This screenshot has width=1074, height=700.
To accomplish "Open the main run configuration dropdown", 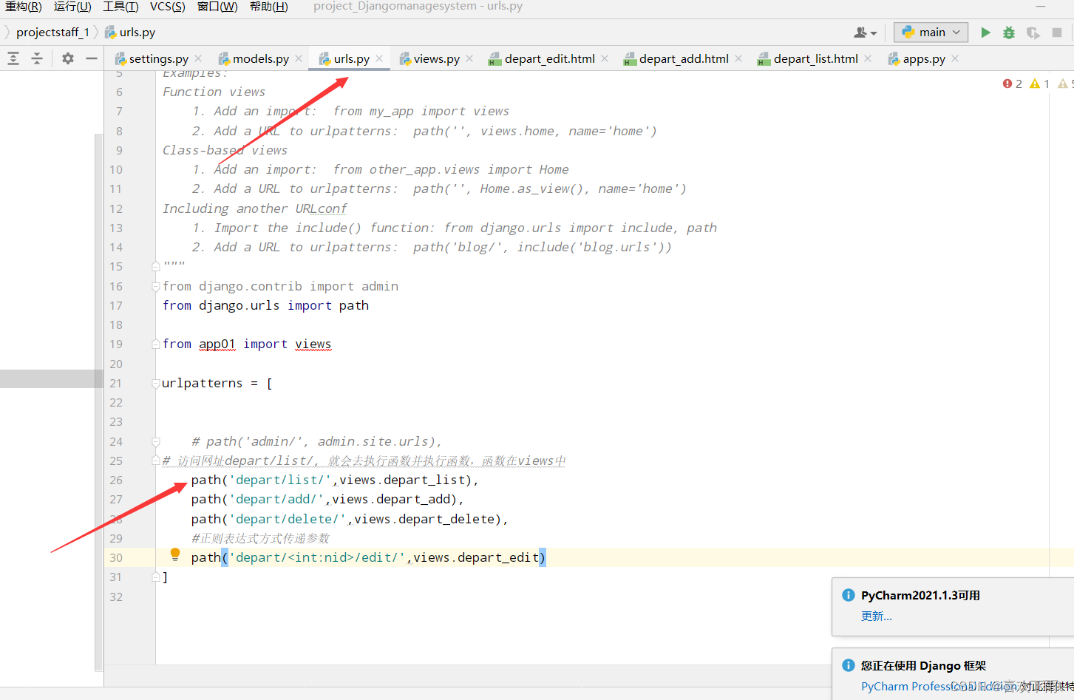I will click(931, 32).
